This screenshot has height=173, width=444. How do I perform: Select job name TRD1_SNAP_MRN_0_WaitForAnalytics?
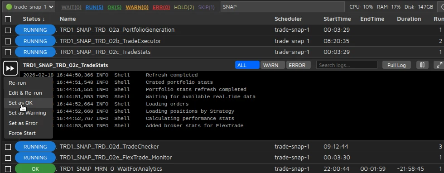click(111, 169)
